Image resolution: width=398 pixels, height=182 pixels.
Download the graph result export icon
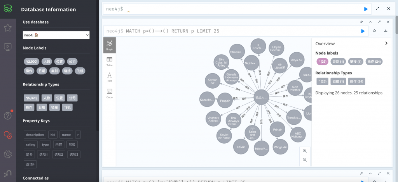tap(386, 31)
